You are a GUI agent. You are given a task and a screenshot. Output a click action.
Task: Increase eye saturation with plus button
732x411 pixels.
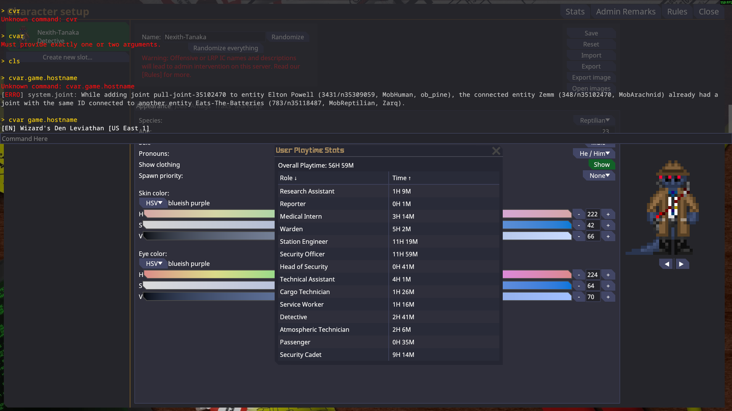coord(608,286)
